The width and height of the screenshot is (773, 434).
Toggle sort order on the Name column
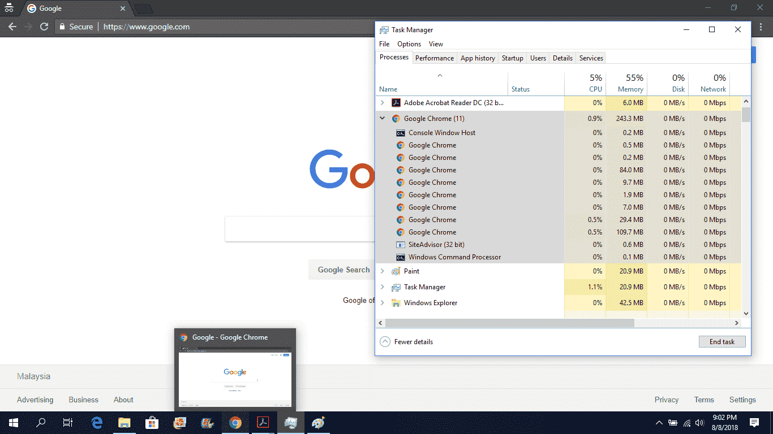(x=441, y=84)
